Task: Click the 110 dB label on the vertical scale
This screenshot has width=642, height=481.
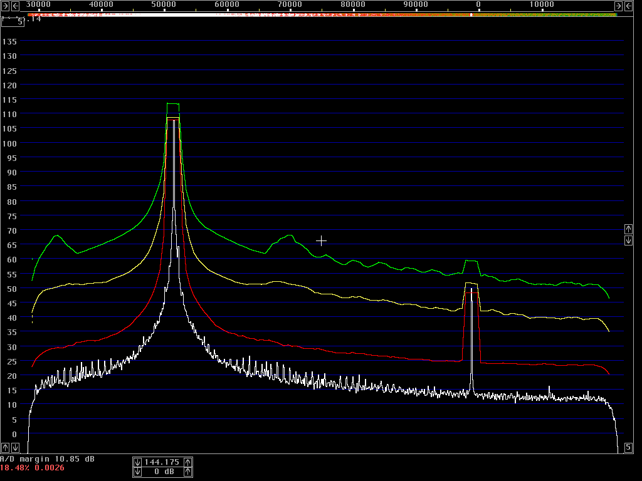Action: [9, 115]
